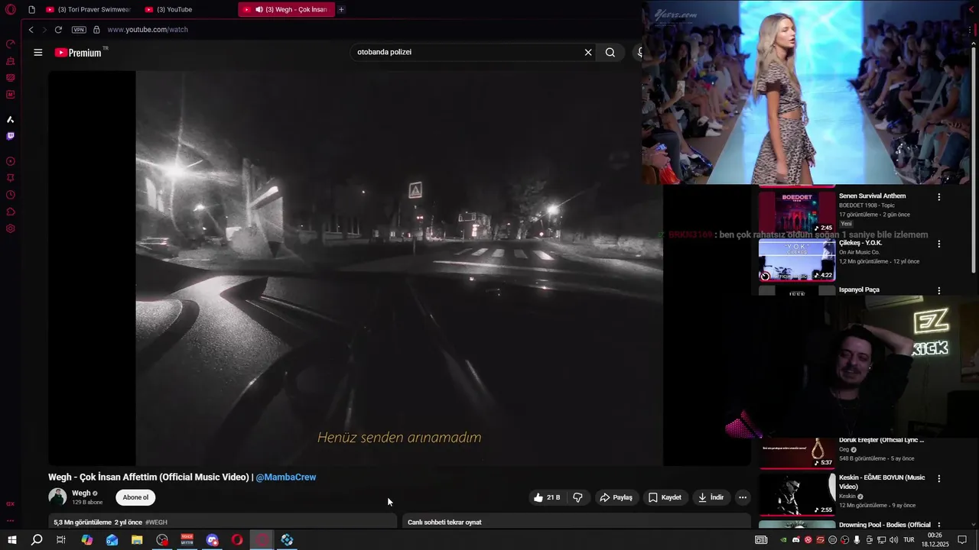Screen dimensions: 979x550
Task: Open options menu for Keskin - EĞME BOYUN
Action: pyautogui.click(x=939, y=479)
